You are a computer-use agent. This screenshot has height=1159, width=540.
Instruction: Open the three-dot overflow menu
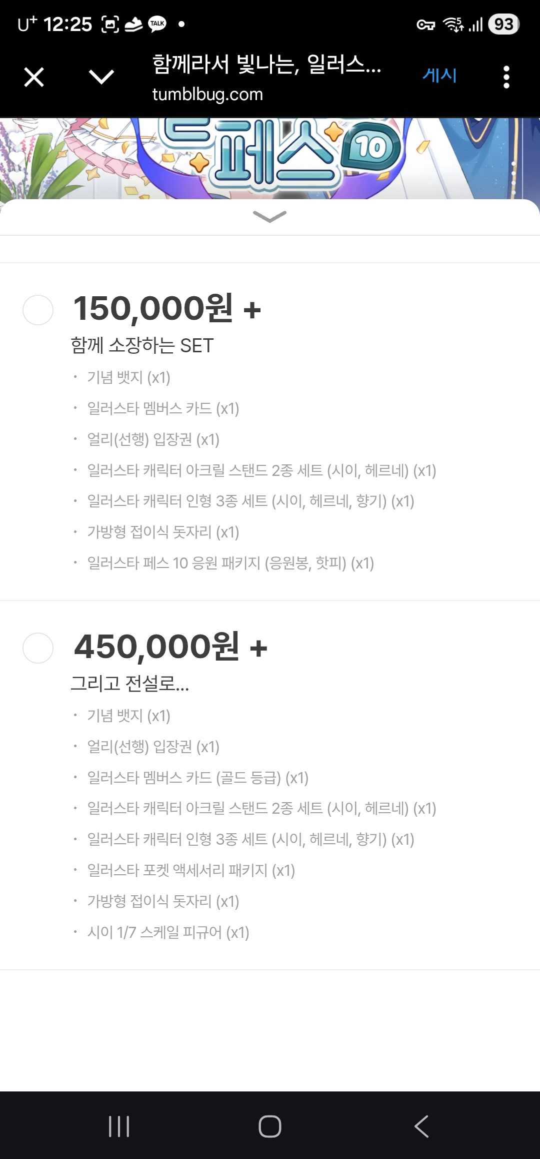(x=506, y=77)
